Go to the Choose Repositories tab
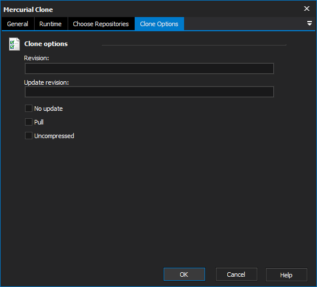 101,24
